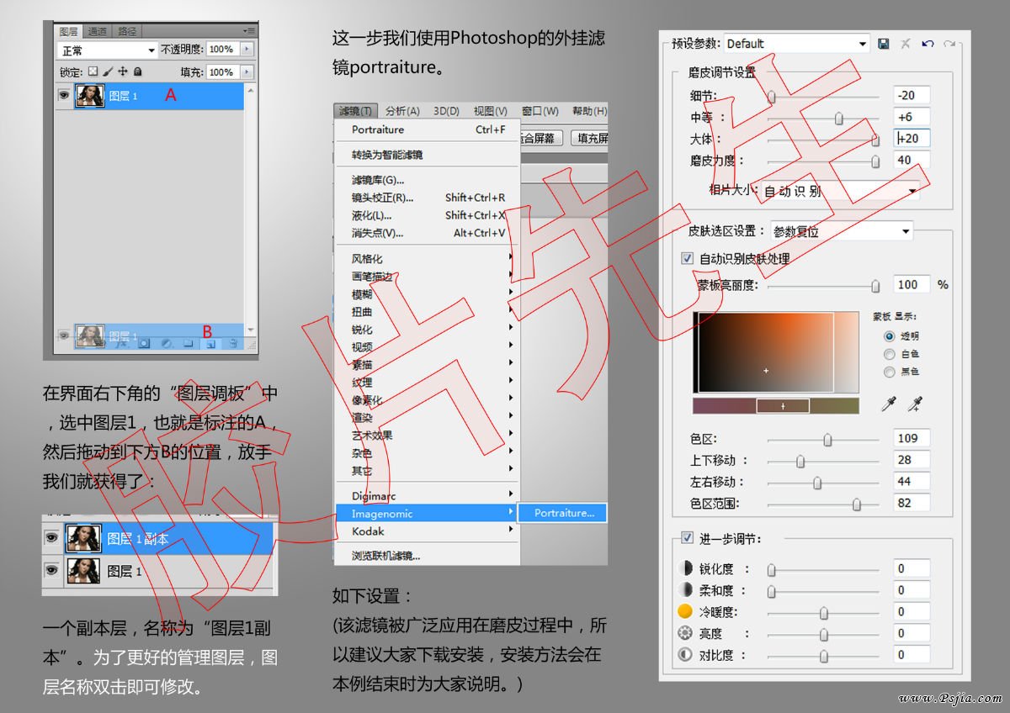Click the 磨皮力度 slider handle
The height and width of the screenshot is (713, 1010).
click(x=875, y=161)
